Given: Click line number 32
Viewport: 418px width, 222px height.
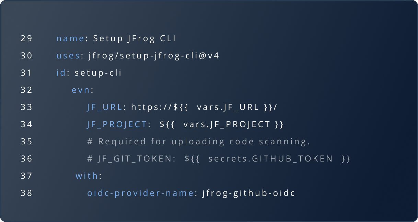Looking at the screenshot, I should pyautogui.click(x=26, y=90).
